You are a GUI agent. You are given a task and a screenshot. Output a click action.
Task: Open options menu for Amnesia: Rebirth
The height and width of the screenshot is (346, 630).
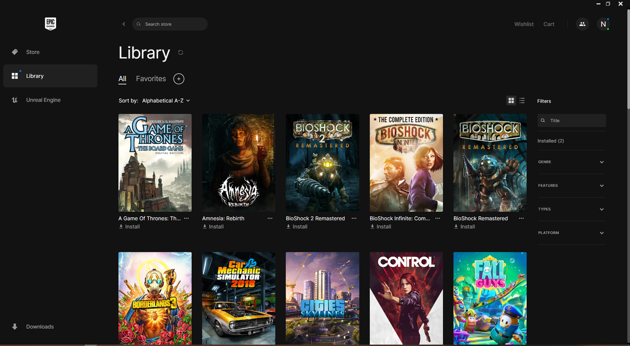pyautogui.click(x=270, y=218)
